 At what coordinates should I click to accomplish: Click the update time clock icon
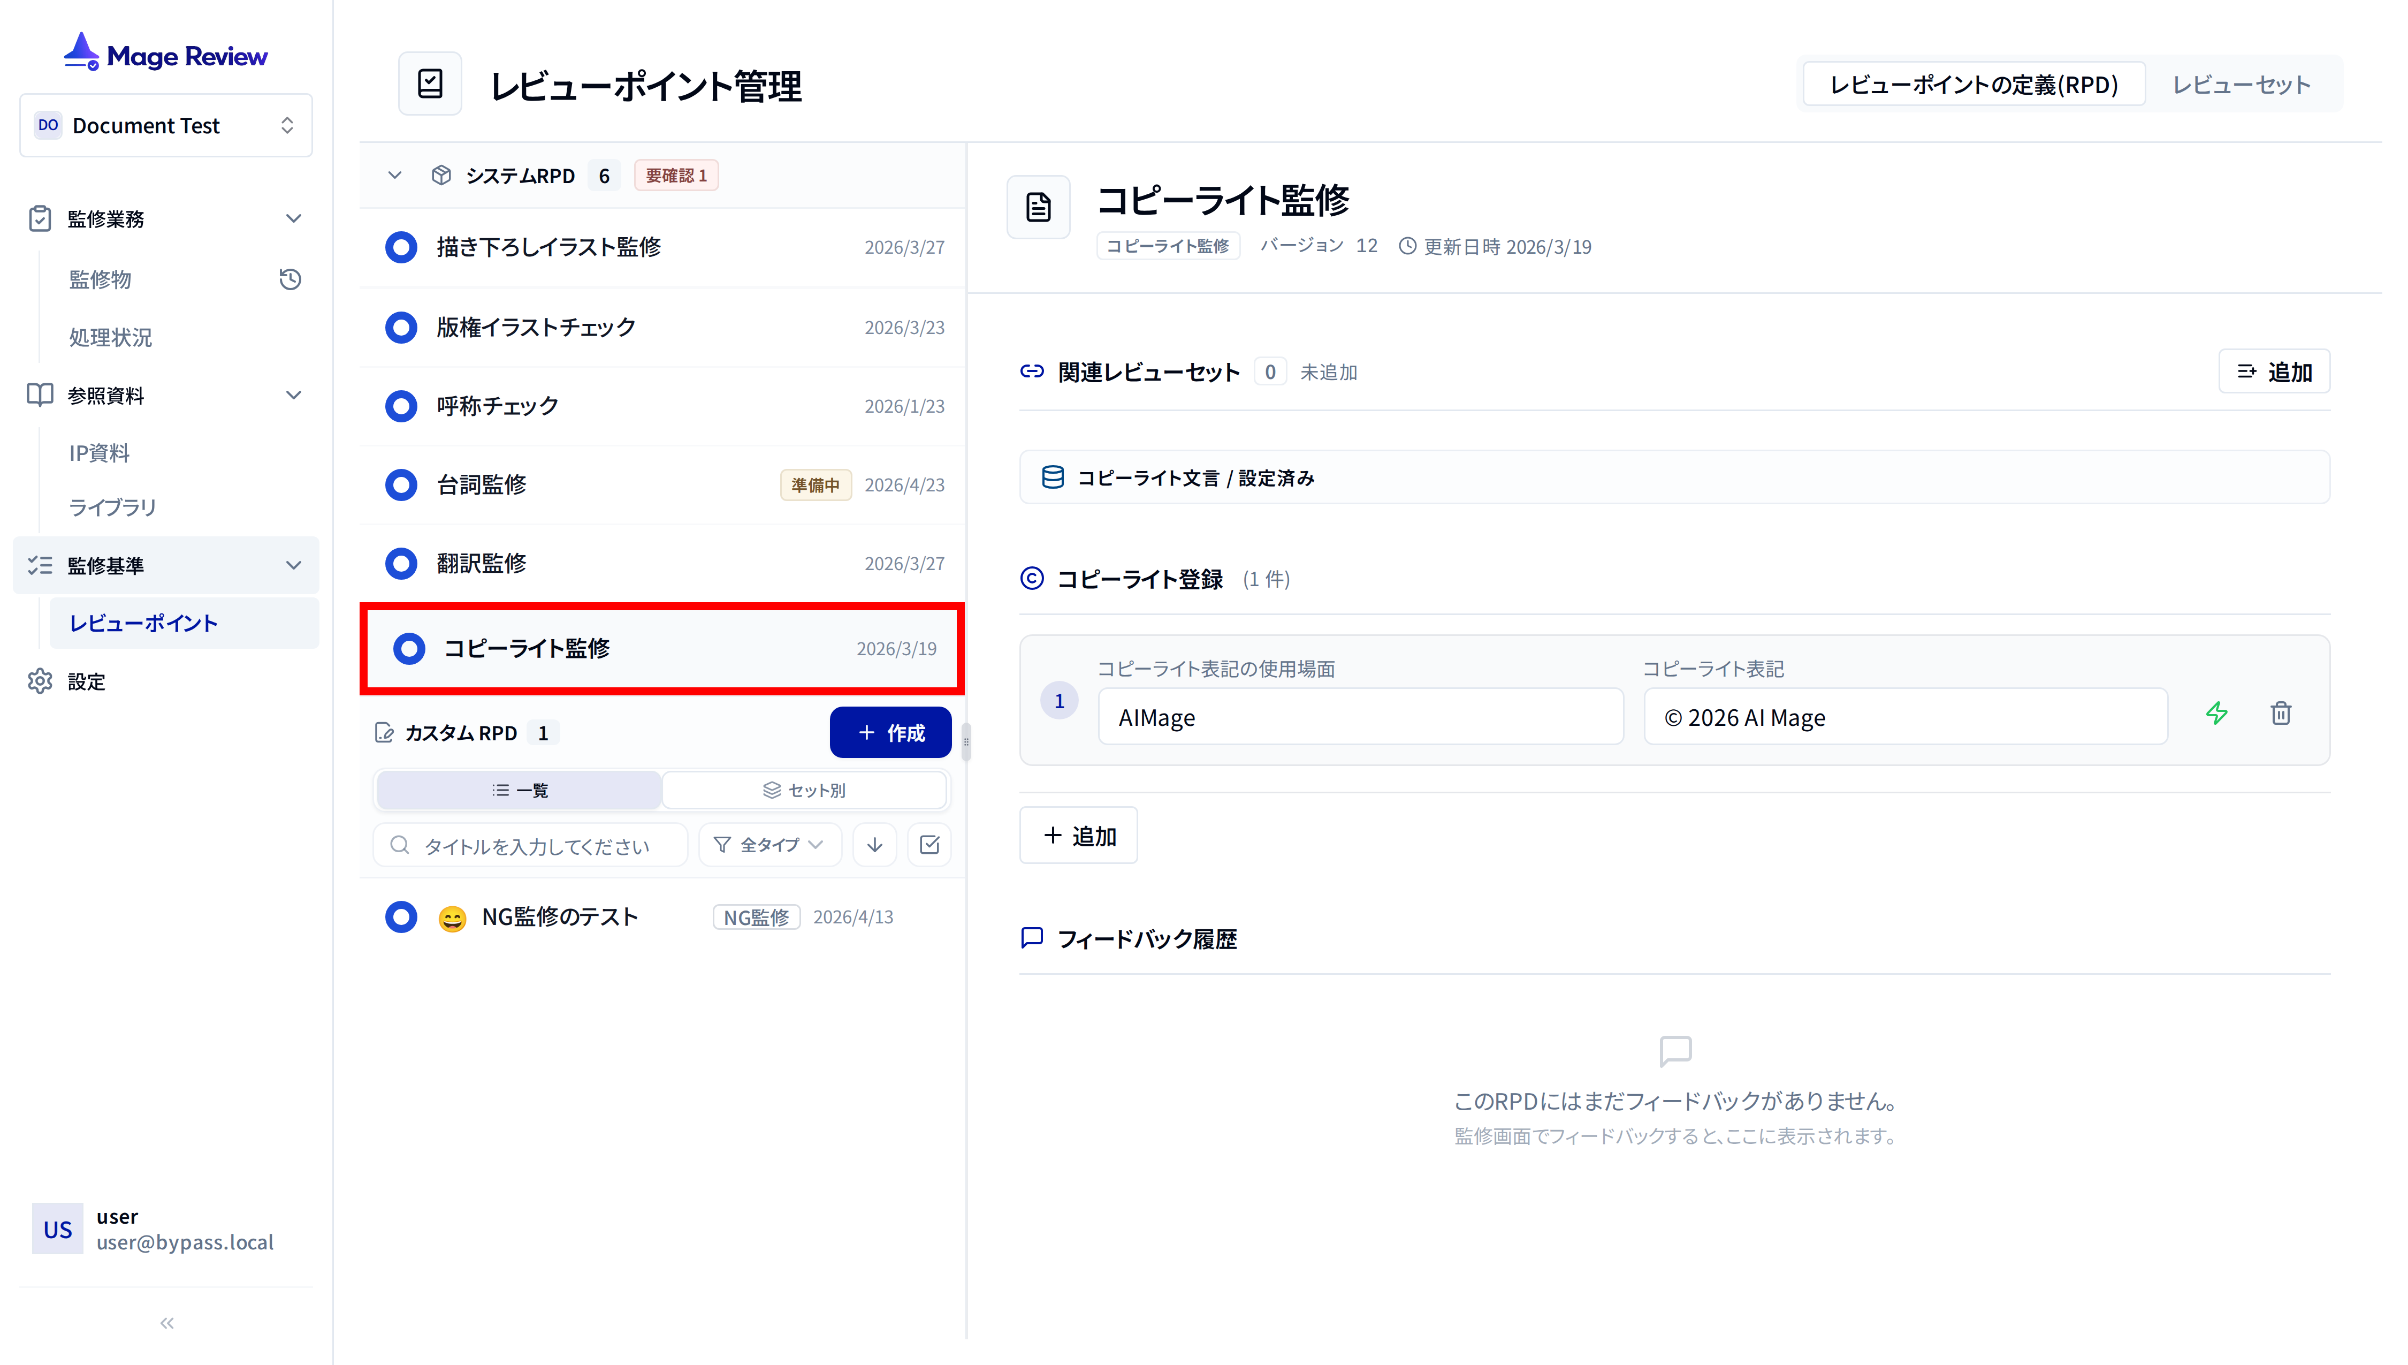[1407, 246]
